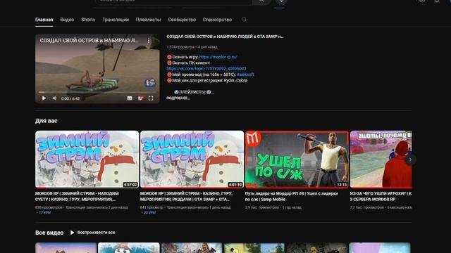Click Воспроизвести все button
This screenshot has height=253, width=451.
tap(92, 233)
